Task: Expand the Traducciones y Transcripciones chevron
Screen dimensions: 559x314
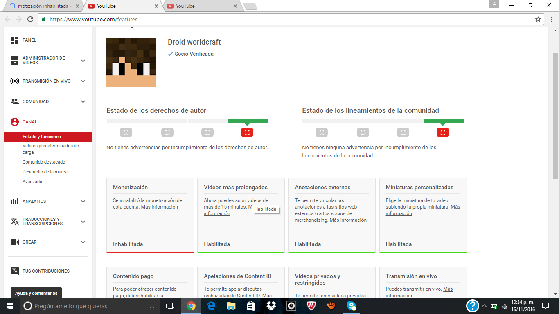Action: point(83,222)
